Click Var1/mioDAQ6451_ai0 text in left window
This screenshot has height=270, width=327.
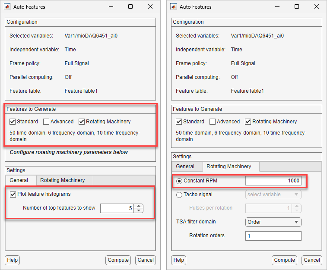point(91,36)
